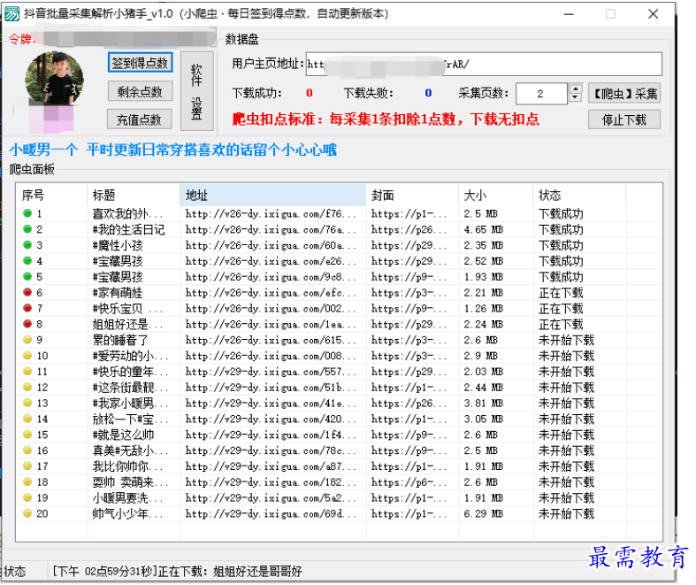Click address cell ending efc...
Screen dimensions: 696x585
[271, 293]
